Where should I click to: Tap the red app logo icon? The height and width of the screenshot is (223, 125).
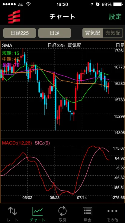(x=14, y=17)
